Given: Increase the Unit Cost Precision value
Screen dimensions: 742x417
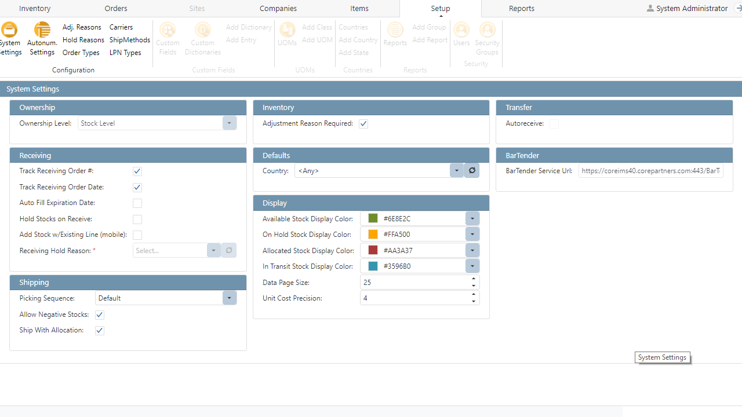Looking at the screenshot, I should [474, 295].
